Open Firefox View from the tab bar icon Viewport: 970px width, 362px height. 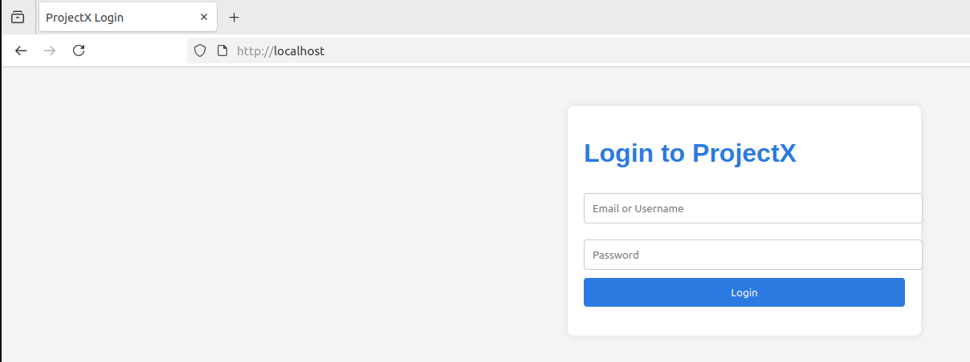coord(18,17)
